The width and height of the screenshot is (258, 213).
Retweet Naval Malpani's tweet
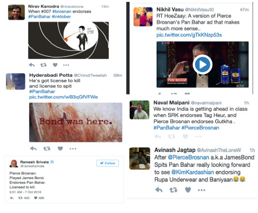tap(172, 137)
